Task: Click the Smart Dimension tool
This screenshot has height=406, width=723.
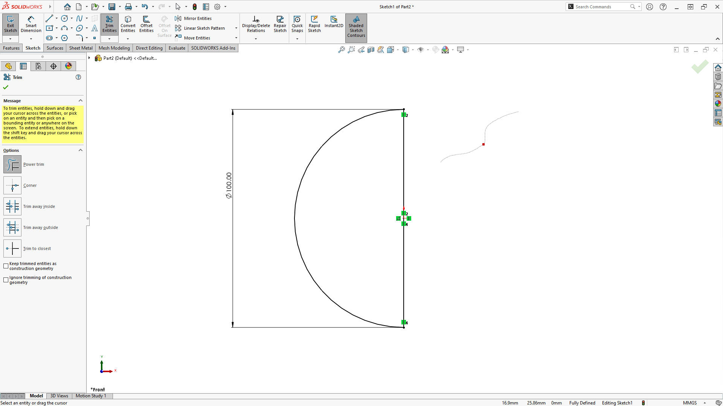Action: coord(31,24)
